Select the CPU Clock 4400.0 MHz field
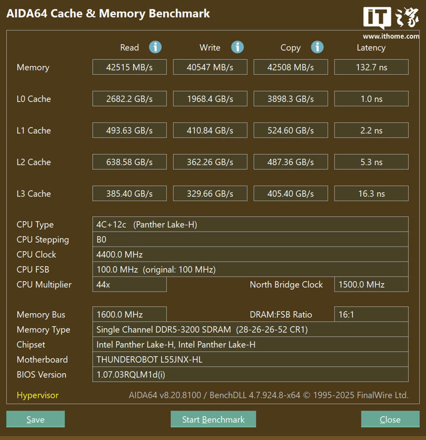 pyautogui.click(x=250, y=254)
